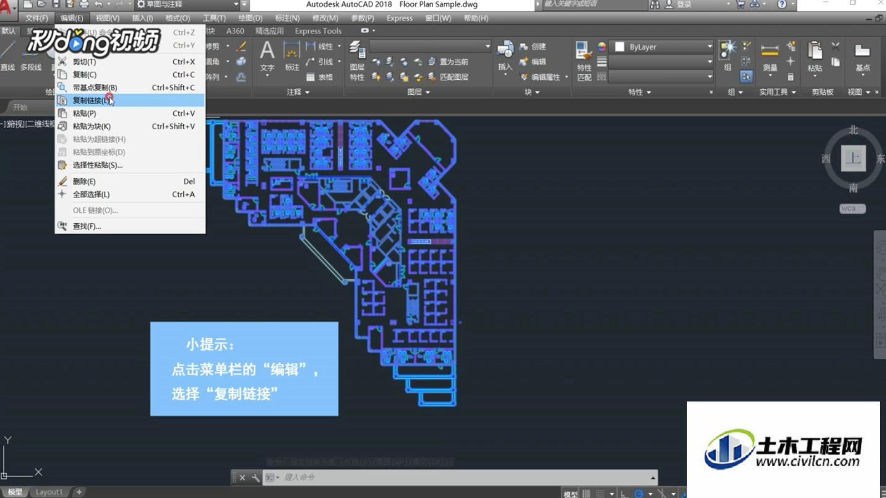Viewport: 886px width, 498px height.
Task: Open the 开始 (Start) drawing tab
Action: pyautogui.click(x=20, y=107)
